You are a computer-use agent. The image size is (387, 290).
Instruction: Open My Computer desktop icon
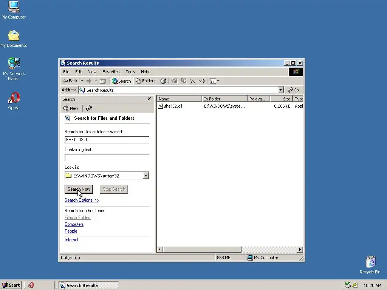[14, 10]
